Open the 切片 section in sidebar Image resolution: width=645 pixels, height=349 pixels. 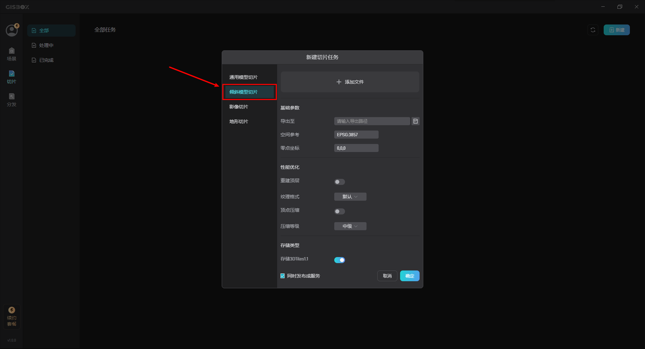coord(11,77)
